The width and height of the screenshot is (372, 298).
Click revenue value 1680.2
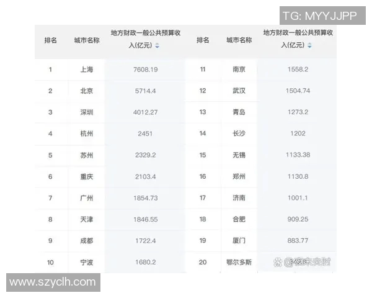[146, 263]
